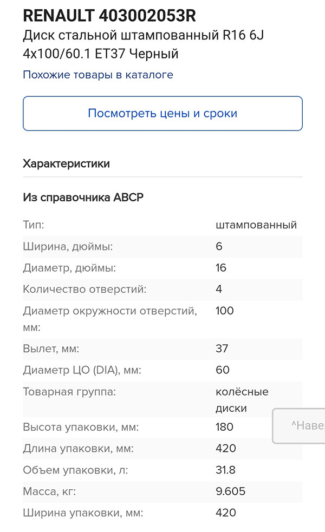Screen dimensions: 325x532
Task: Click the 'Характеристики' section heading
Action: [65, 163]
